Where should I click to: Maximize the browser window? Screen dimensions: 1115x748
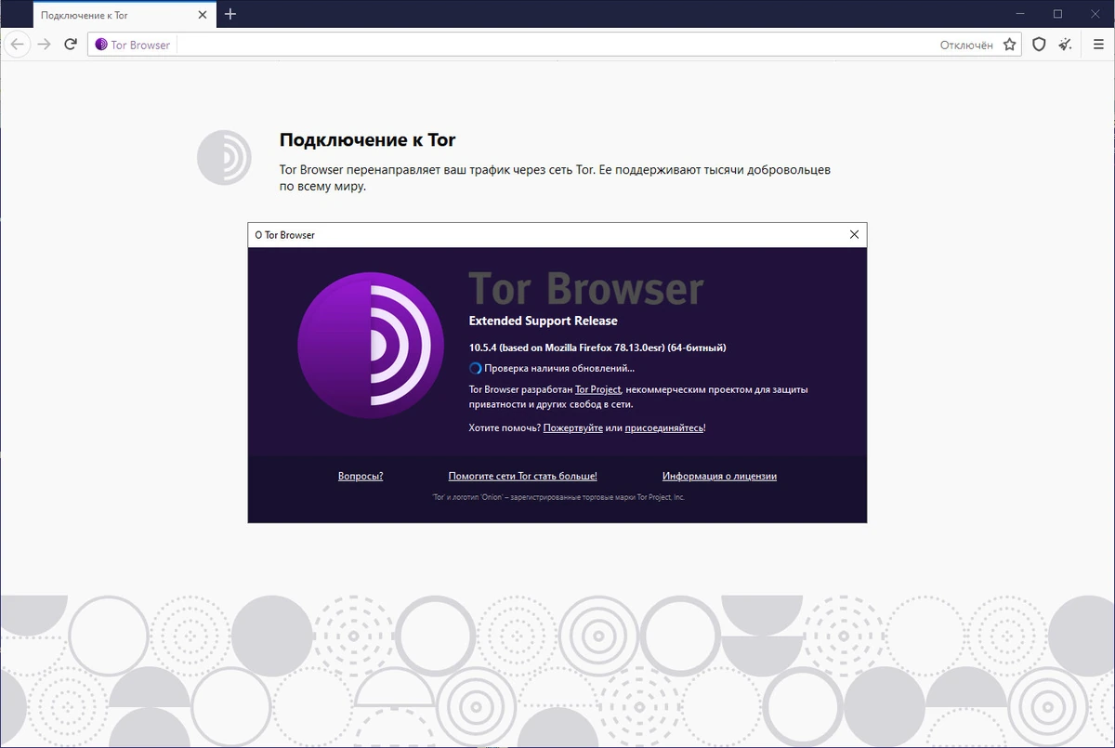(x=1057, y=14)
